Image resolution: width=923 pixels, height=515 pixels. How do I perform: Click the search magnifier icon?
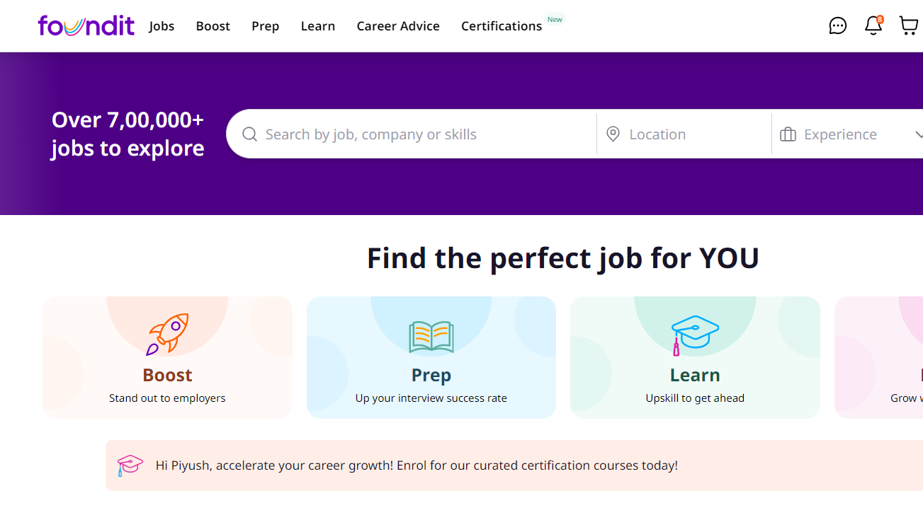(249, 134)
